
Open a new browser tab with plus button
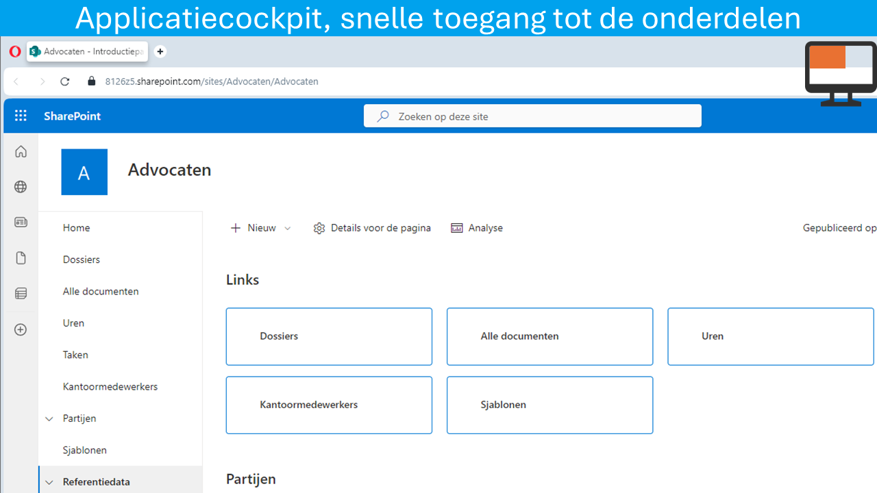coord(160,51)
